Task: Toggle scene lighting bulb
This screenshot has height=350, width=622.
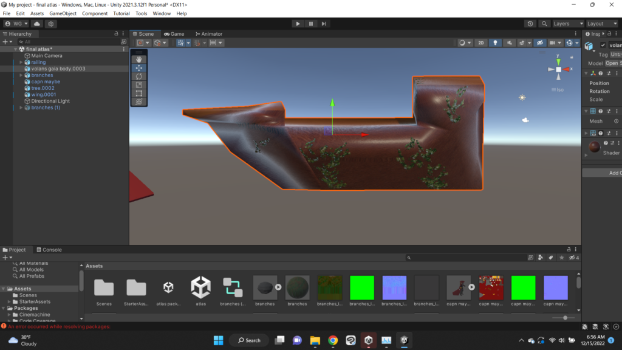Action: (x=495, y=43)
